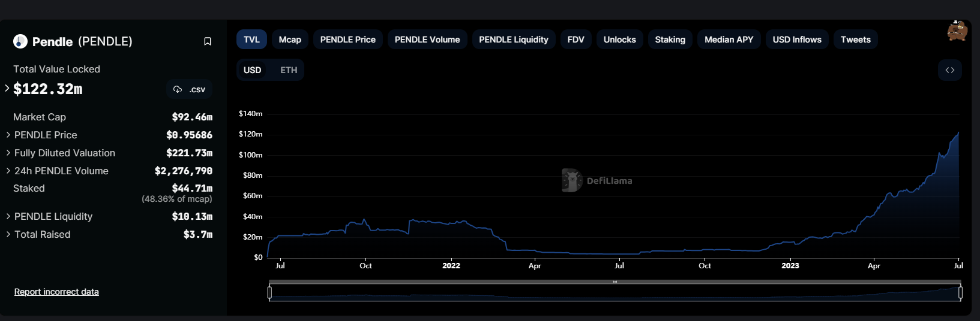Click the bookmark icon next to Pendle

pos(208,41)
